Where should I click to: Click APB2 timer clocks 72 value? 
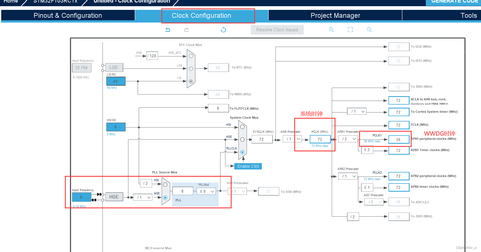[399, 187]
